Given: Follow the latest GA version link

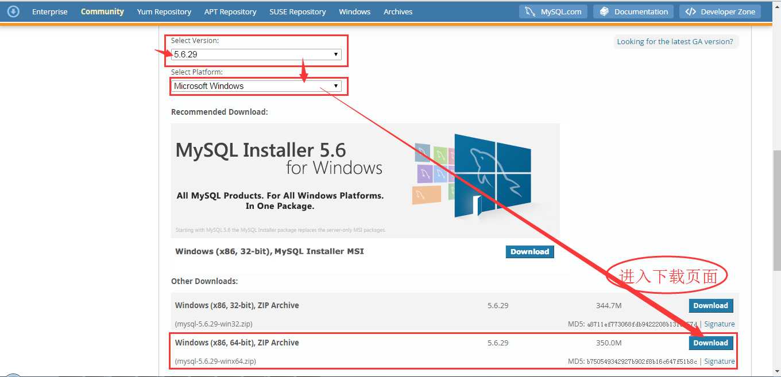Looking at the screenshot, I should 675,41.
